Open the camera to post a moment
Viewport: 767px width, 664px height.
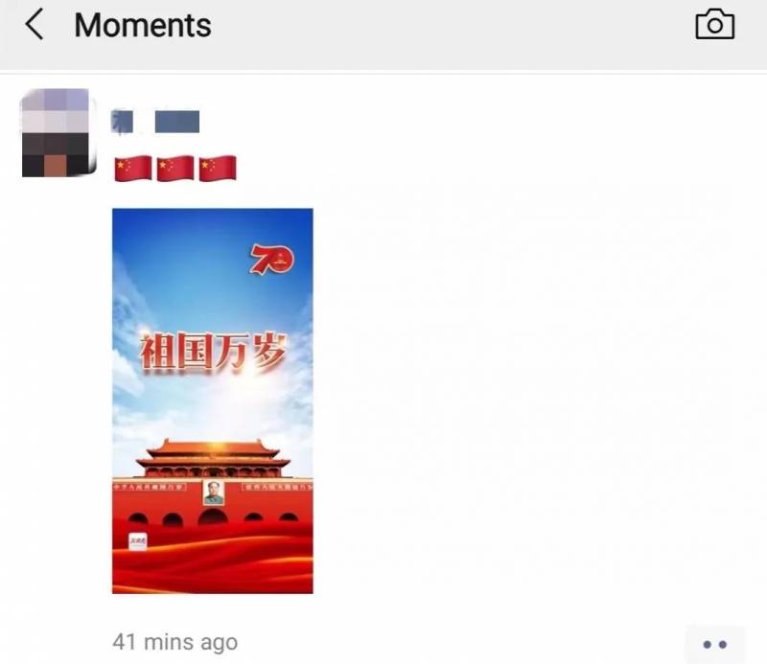(x=714, y=24)
